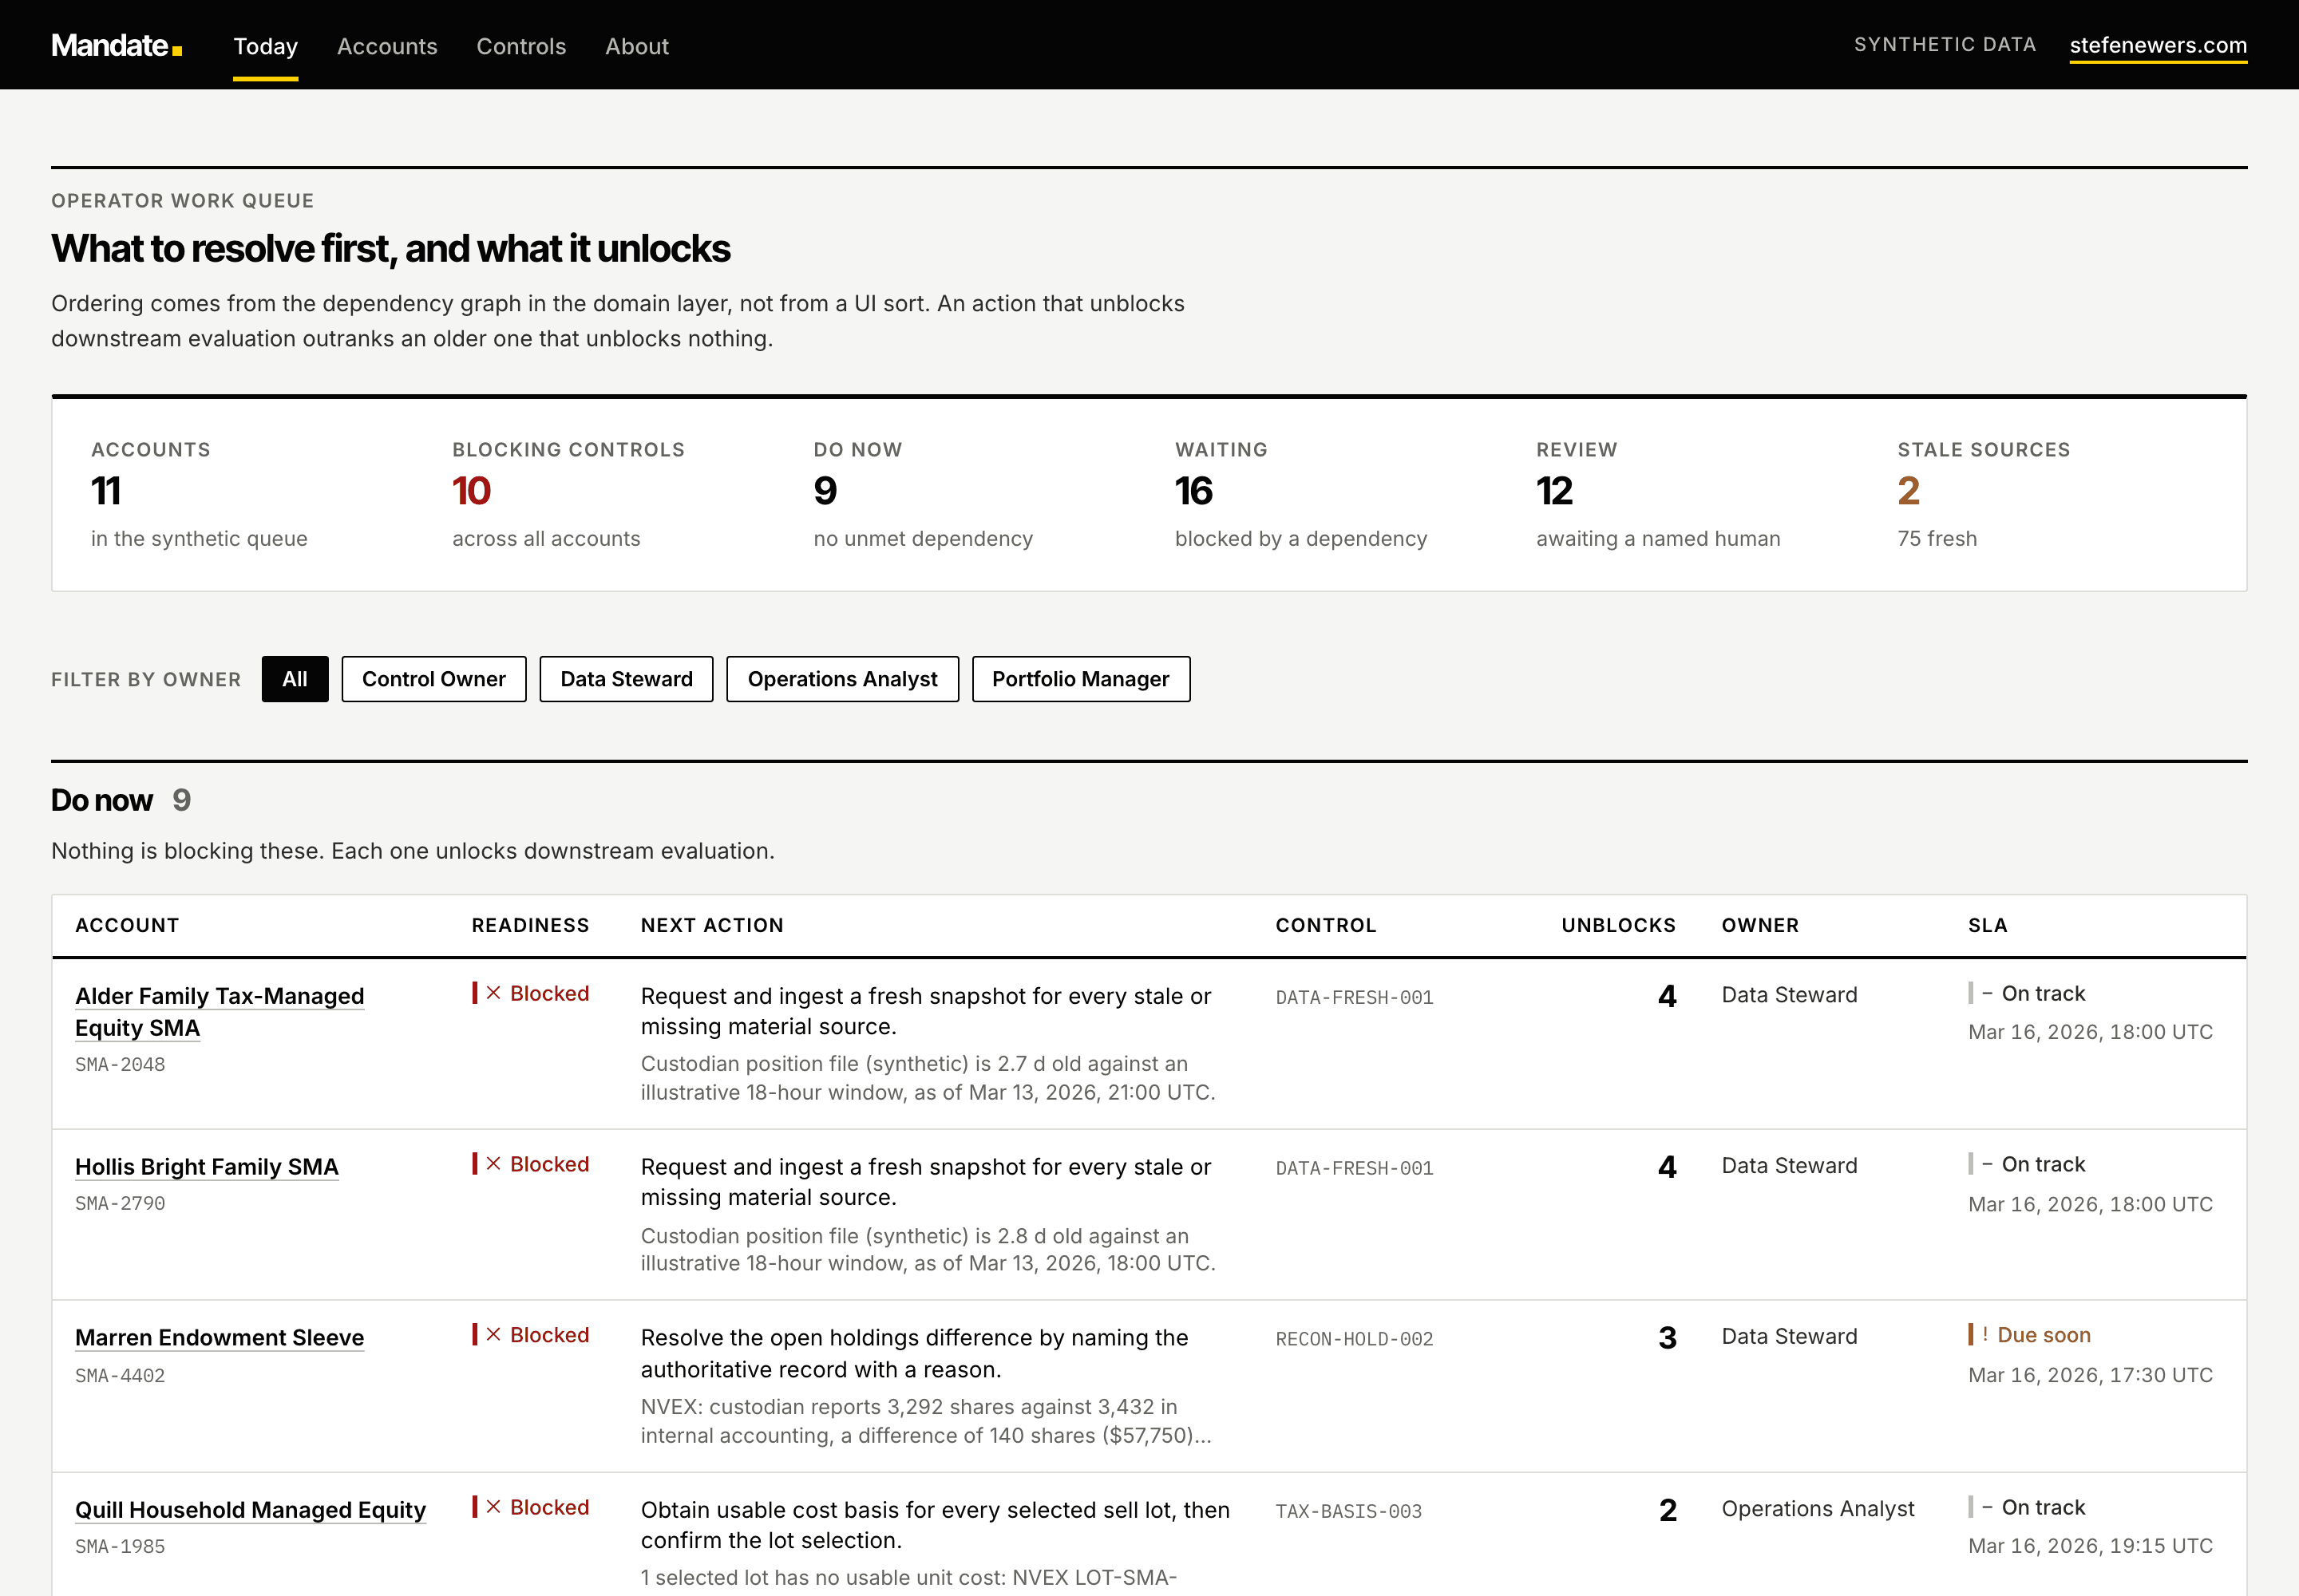Click On track dash icon in Hollis row
Image resolution: width=2299 pixels, height=1596 pixels.
click(1987, 1164)
